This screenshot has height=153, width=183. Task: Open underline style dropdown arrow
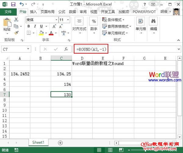pyautogui.click(x=46, y=26)
